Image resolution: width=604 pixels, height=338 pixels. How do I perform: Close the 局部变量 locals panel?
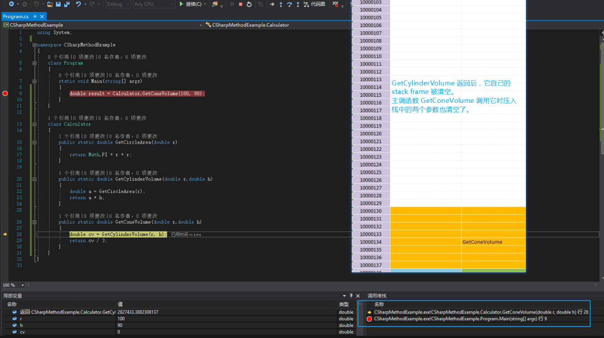[358, 296]
